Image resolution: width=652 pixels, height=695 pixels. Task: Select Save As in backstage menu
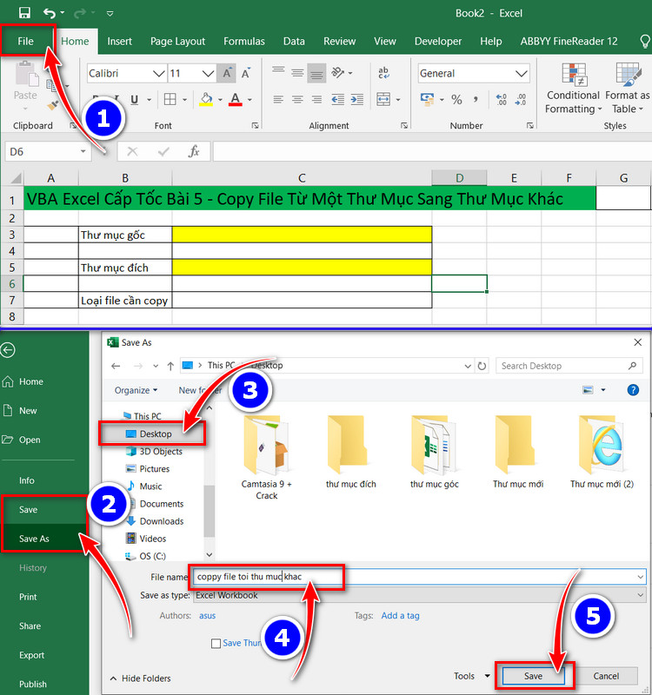[34, 539]
